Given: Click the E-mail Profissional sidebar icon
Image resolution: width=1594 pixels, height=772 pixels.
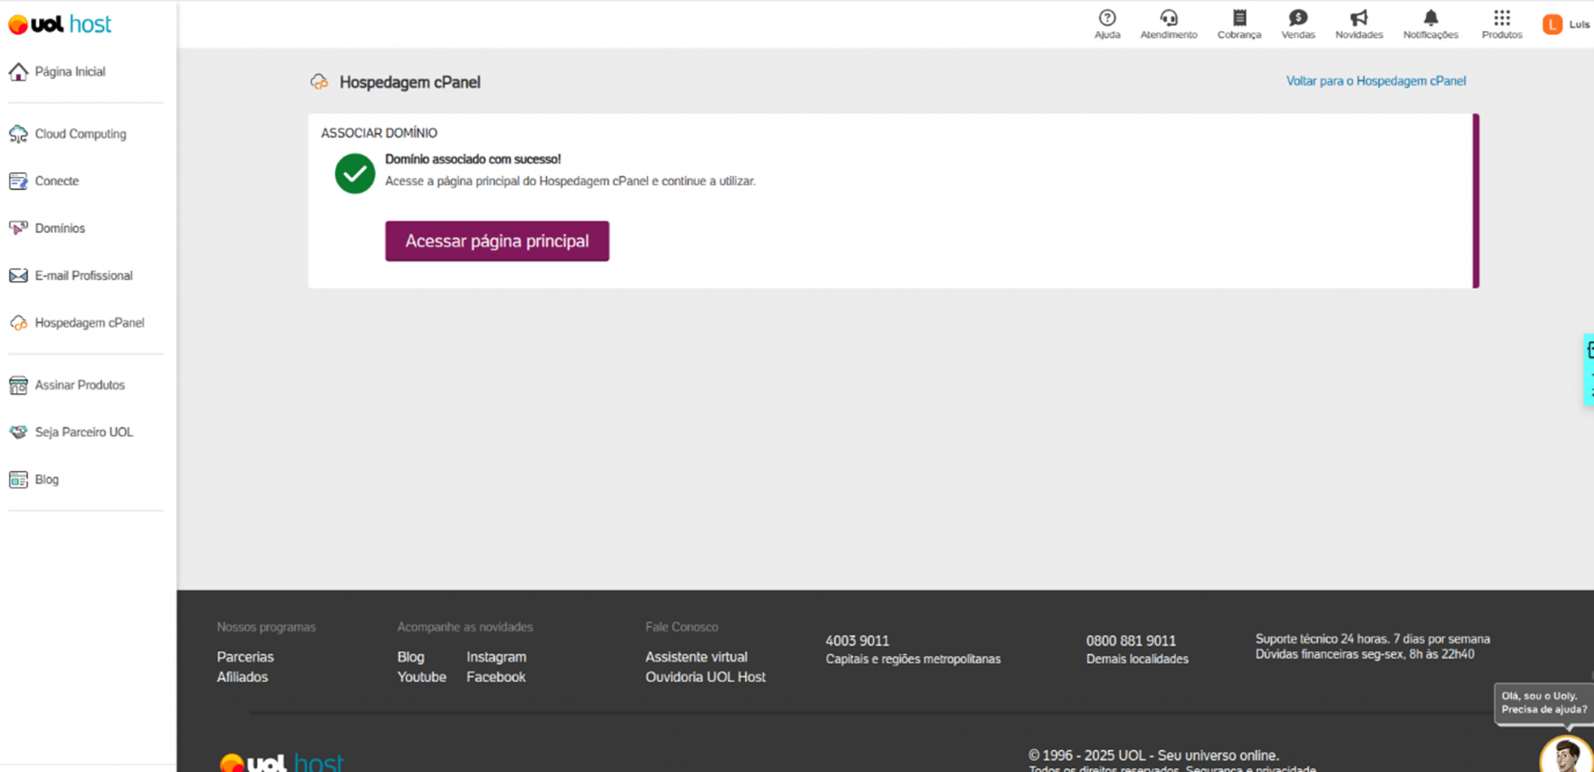Looking at the screenshot, I should point(18,275).
